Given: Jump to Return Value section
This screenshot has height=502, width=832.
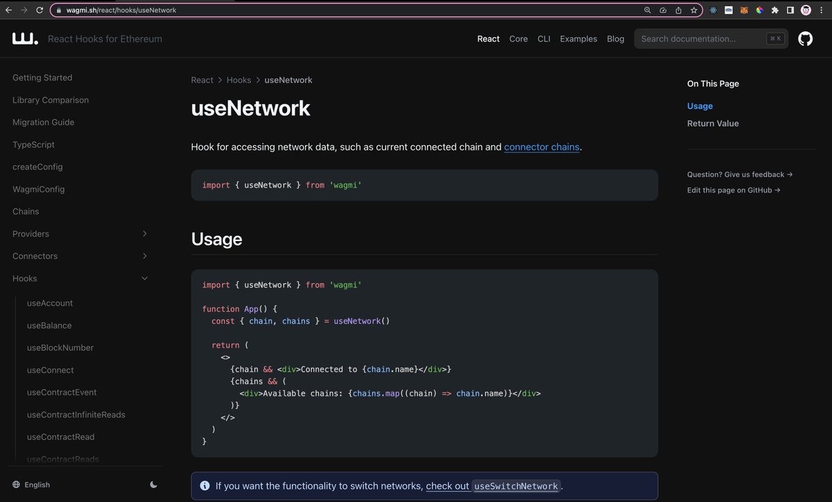Looking at the screenshot, I should 713,123.
